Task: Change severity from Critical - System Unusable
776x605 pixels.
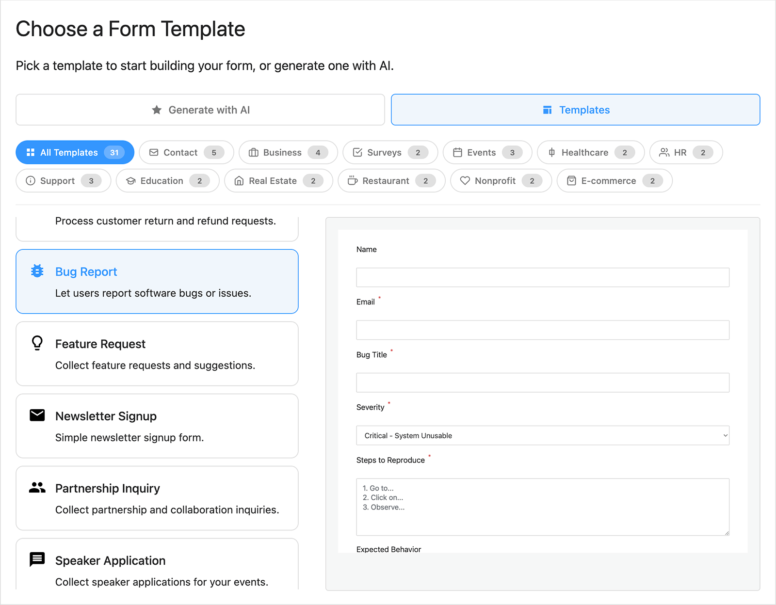Action: pyautogui.click(x=542, y=435)
